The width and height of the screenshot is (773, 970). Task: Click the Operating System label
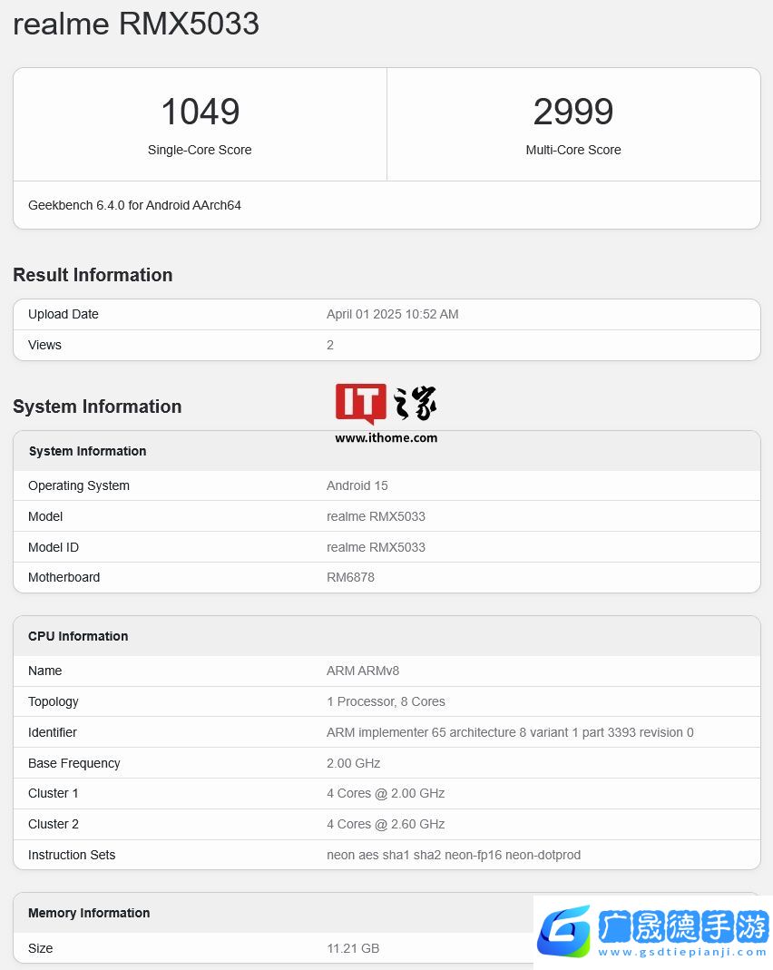pyautogui.click(x=79, y=485)
